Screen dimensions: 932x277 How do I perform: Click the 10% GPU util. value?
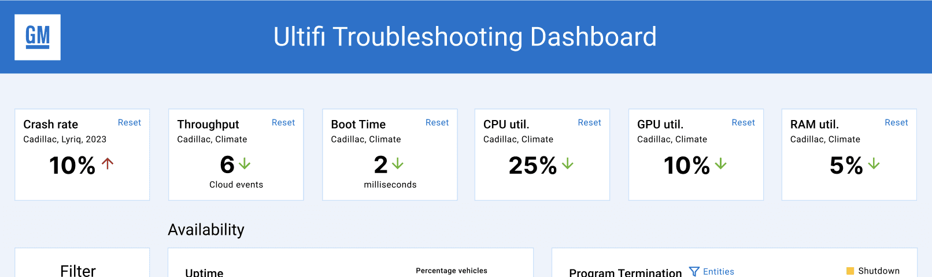click(687, 166)
